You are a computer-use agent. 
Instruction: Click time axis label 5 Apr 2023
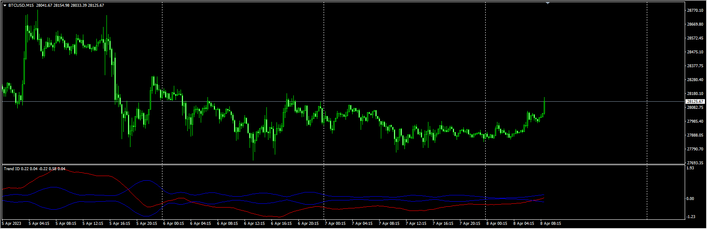(x=11, y=224)
